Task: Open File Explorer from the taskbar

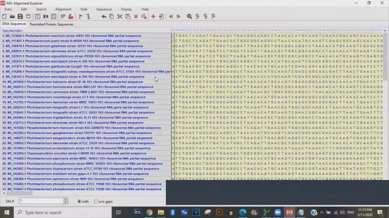Action: [160, 213]
